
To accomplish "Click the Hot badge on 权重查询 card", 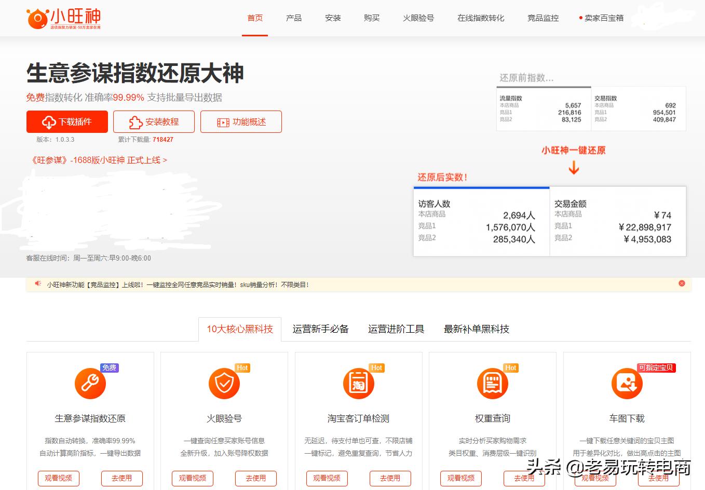I will click(x=511, y=367).
